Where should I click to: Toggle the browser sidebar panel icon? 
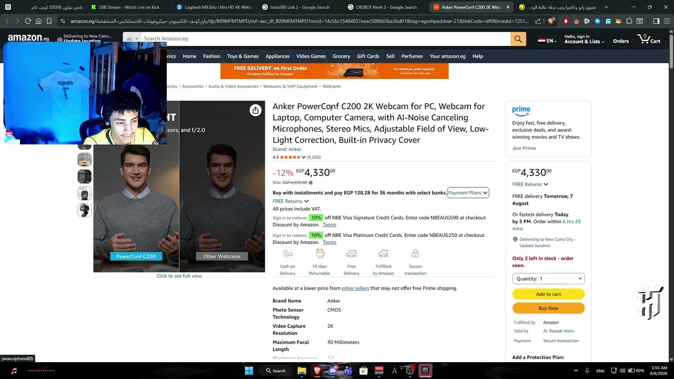click(x=656, y=21)
